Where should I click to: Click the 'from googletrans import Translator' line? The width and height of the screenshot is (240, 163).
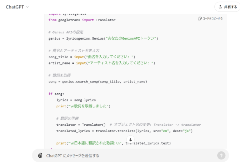click(82, 20)
